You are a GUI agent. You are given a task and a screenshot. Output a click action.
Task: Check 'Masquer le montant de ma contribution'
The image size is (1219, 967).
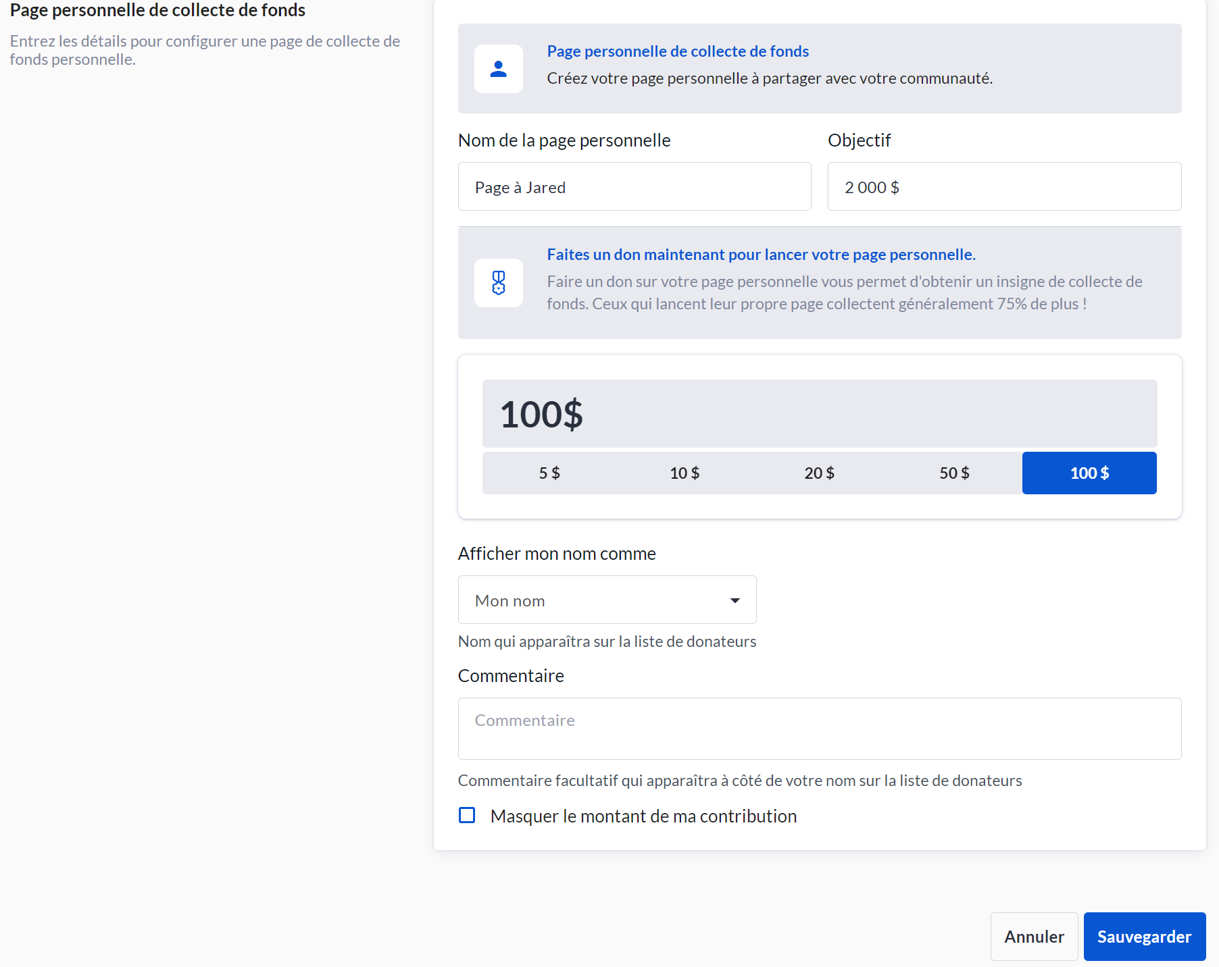coord(467,815)
